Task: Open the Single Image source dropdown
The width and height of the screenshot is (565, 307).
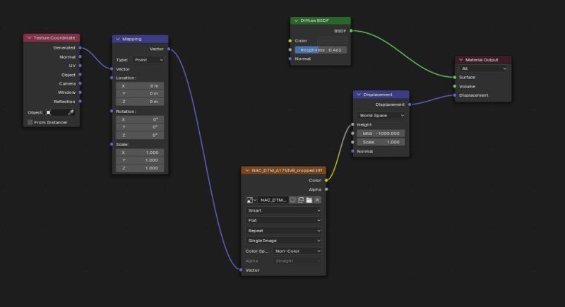Action: pos(283,241)
